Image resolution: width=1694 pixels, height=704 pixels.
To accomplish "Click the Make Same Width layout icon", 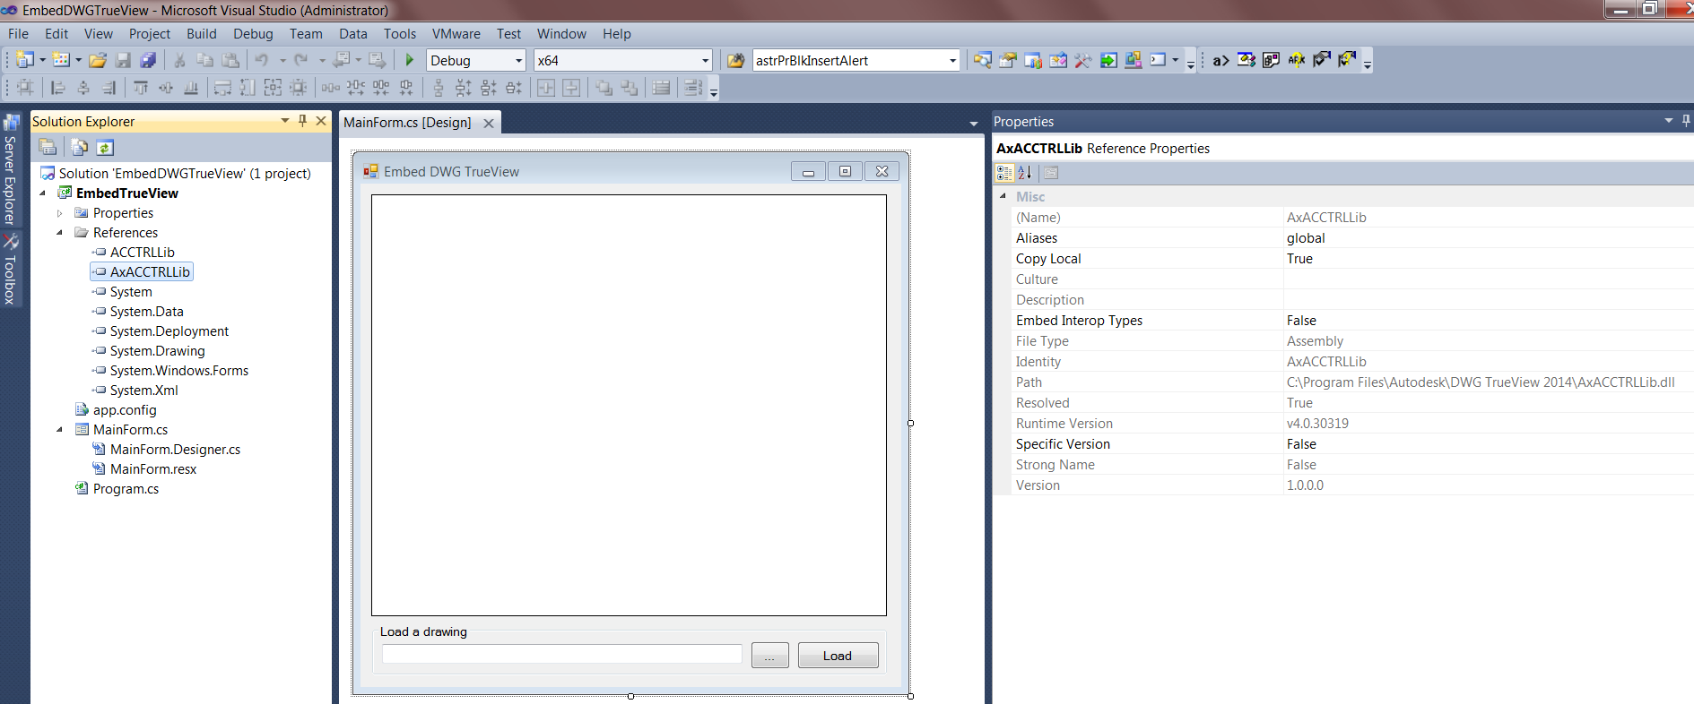I will [x=222, y=88].
